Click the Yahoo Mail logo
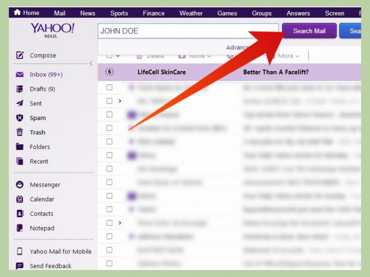 (x=52, y=30)
